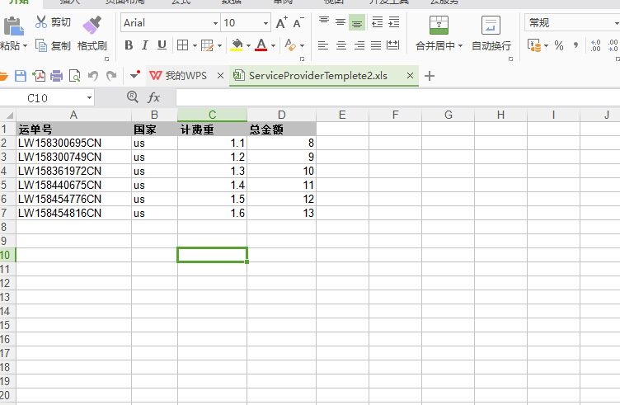
Task: Click the Copy (复制) icon
Action: 41,45
